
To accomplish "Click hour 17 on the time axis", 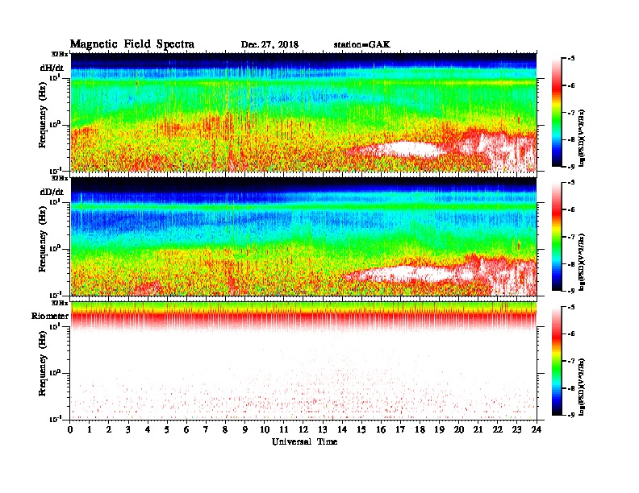I will click(401, 430).
